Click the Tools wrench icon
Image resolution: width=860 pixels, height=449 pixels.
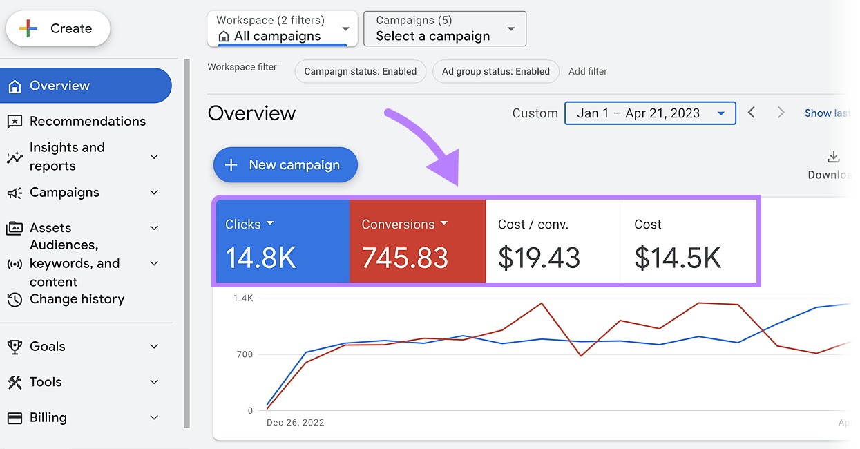[x=16, y=382]
